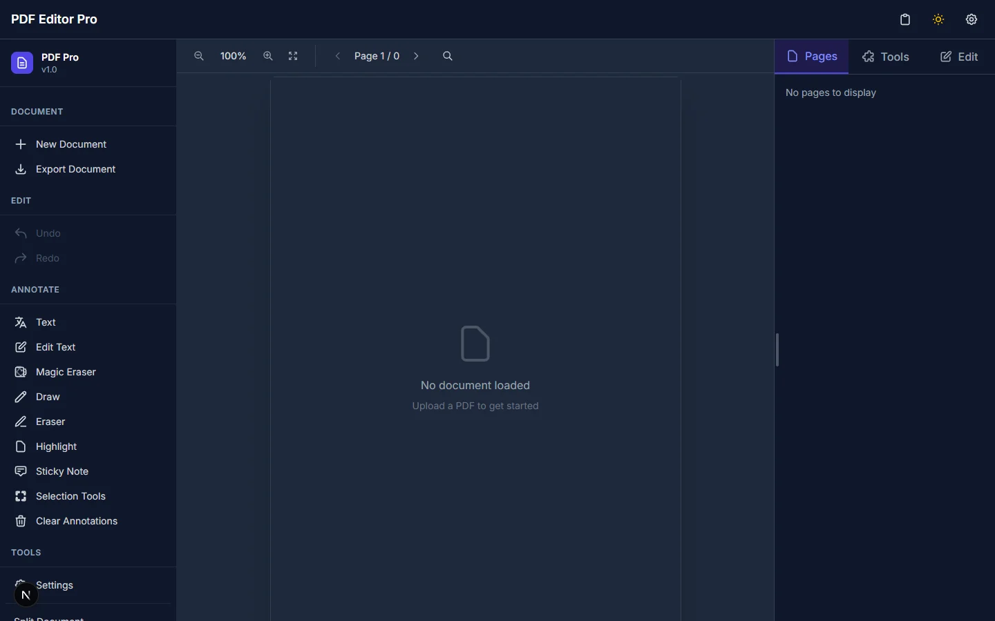
Task: Add a Sticky Note
Action: 88,471
